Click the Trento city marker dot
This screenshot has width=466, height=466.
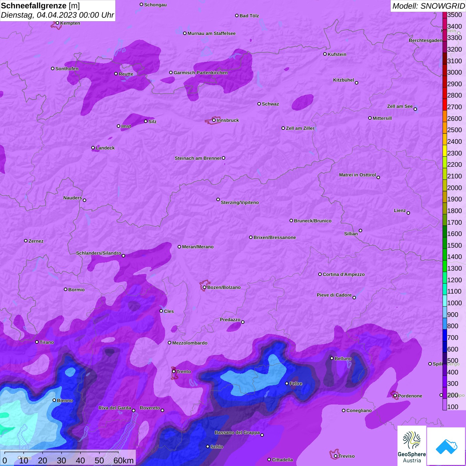click(x=174, y=371)
